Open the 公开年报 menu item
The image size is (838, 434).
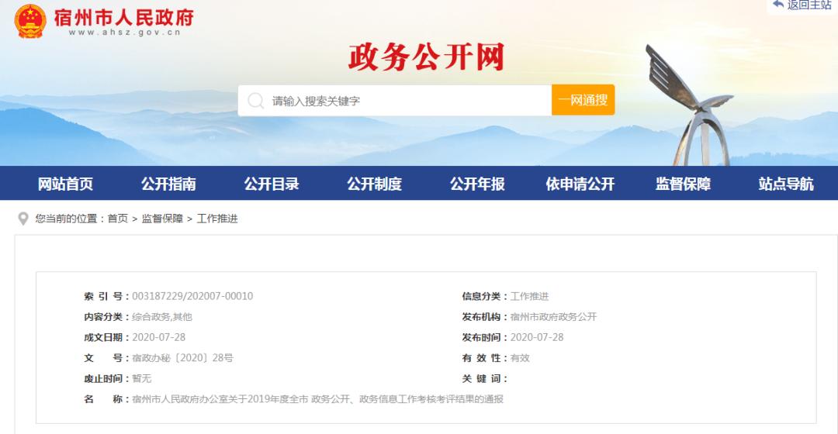point(477,184)
